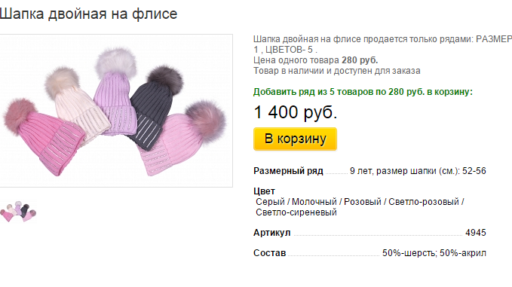Image resolution: width=512 pixels, height=287 pixels.
Task: Click the gray pompom on dark hat
Action: click(x=165, y=80)
